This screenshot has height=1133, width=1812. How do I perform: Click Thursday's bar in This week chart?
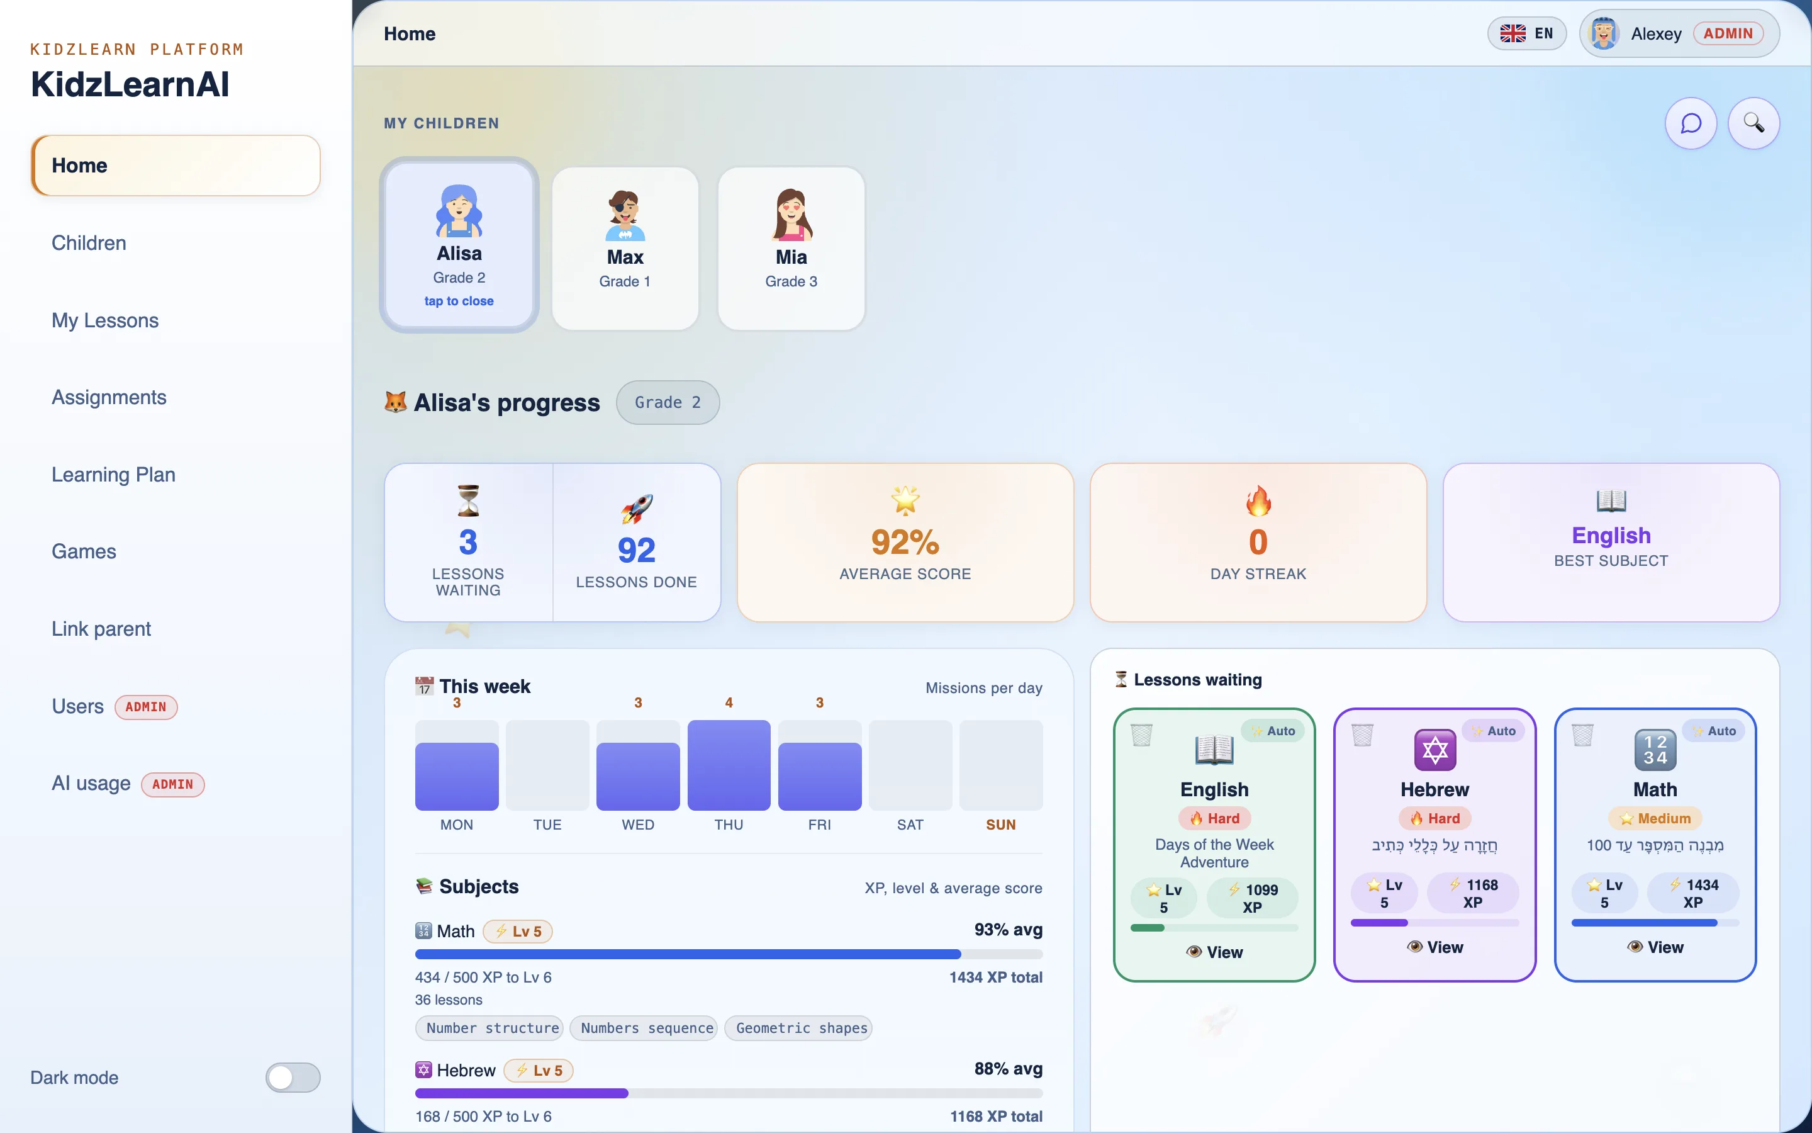(x=729, y=765)
